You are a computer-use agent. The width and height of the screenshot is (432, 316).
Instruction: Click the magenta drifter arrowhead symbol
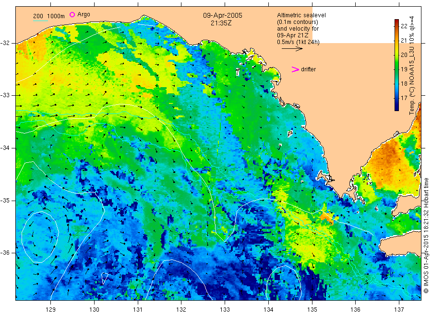[295, 69]
